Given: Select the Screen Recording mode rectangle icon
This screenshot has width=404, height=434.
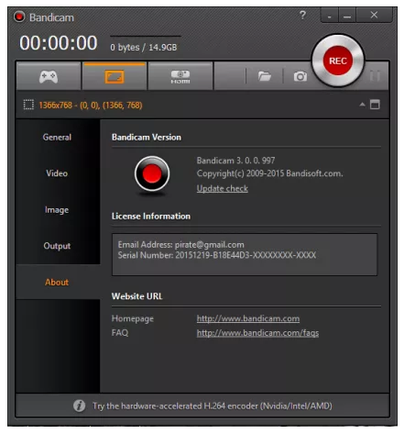Looking at the screenshot, I should [x=115, y=76].
